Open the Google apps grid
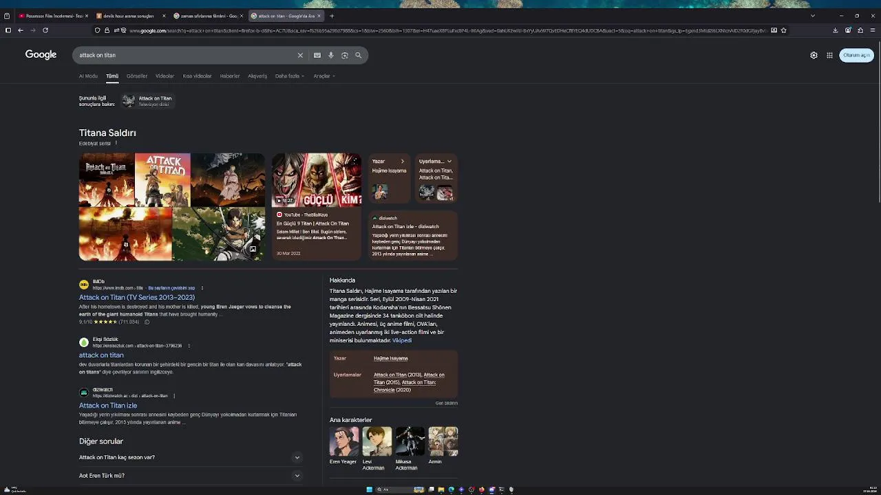This screenshot has width=881, height=495. pyautogui.click(x=829, y=55)
